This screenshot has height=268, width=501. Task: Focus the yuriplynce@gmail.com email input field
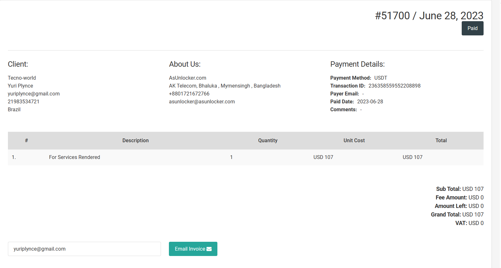click(84, 249)
